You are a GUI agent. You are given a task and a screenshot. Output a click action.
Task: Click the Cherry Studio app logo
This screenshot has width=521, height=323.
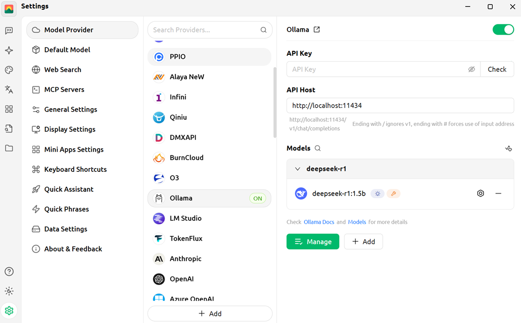point(9,9)
